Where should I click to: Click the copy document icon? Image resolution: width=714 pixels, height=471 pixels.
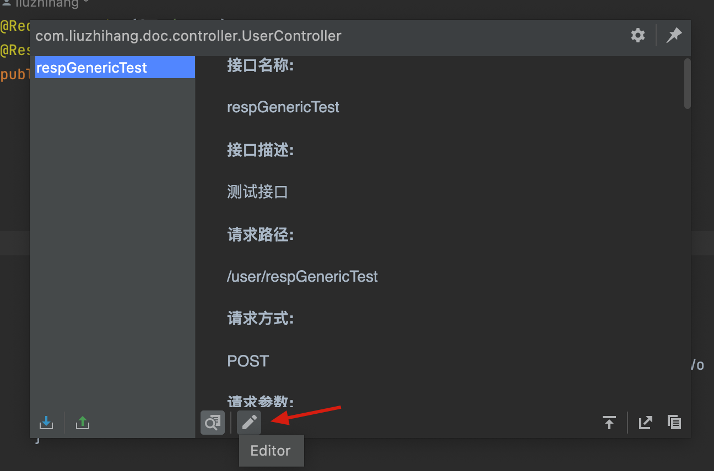pyautogui.click(x=674, y=423)
